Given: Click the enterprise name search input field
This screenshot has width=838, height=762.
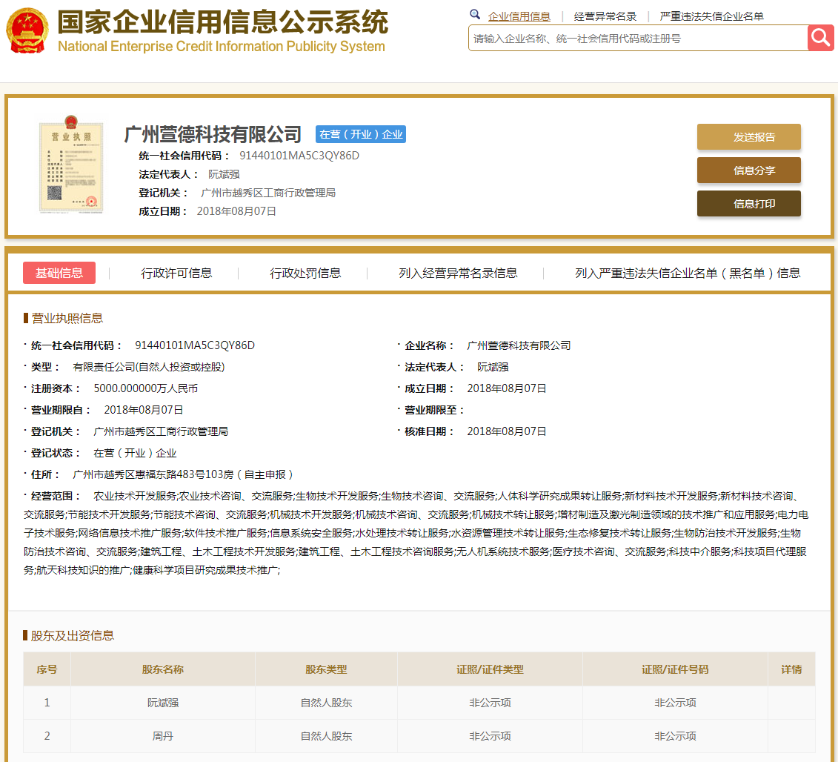Looking at the screenshot, I should tap(637, 39).
